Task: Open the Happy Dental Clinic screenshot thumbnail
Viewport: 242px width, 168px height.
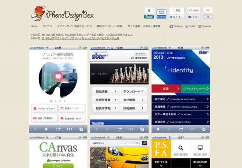Action: click(58, 89)
